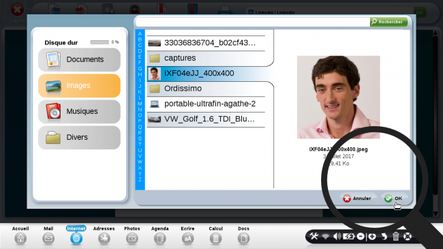Jump to letter M in index
Viewport: 443px width, 249px height.
pos(140,104)
